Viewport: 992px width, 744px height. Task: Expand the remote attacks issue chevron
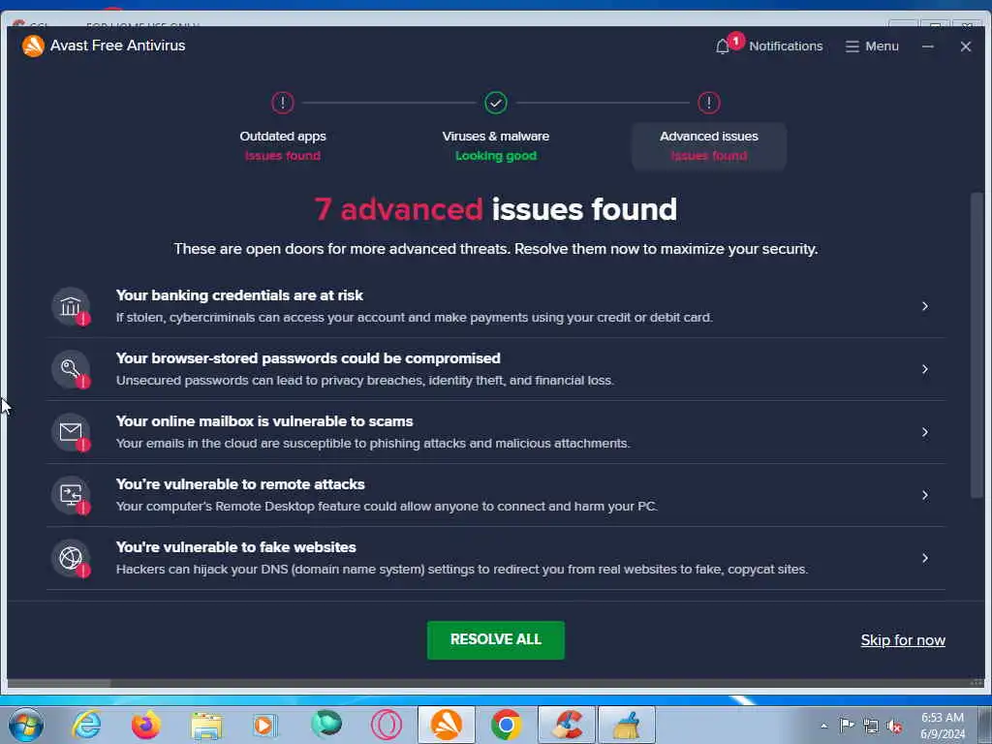(x=925, y=495)
